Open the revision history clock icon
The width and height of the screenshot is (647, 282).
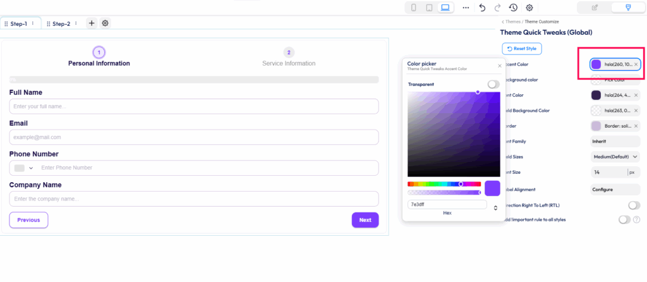[514, 8]
